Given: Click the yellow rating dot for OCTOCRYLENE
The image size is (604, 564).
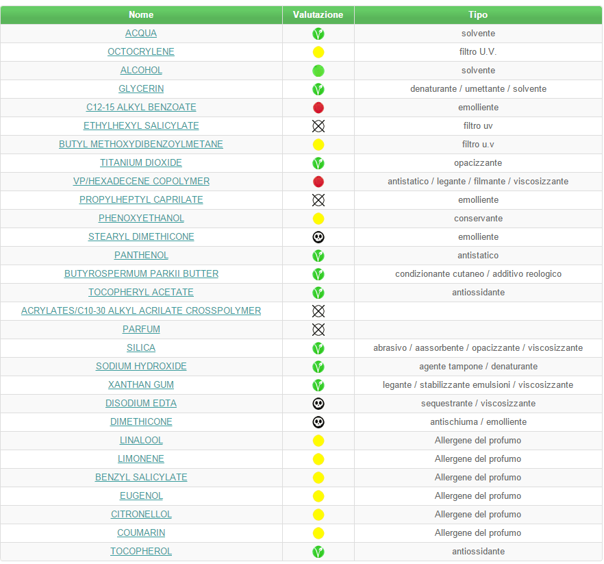Looking at the screenshot, I should click(318, 52).
